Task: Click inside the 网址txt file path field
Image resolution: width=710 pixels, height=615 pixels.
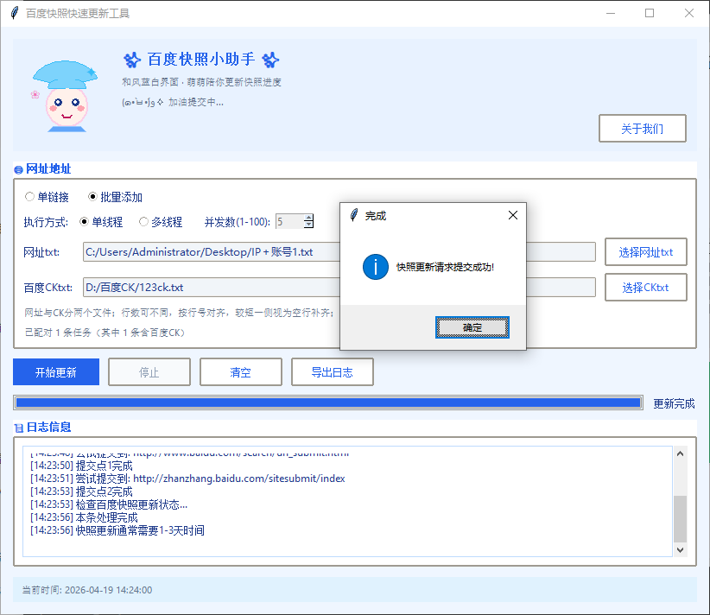Action: (x=216, y=252)
